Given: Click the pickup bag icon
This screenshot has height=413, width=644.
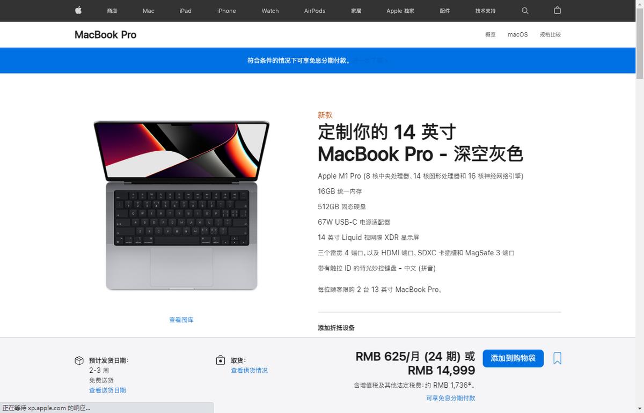Looking at the screenshot, I should 221,360.
